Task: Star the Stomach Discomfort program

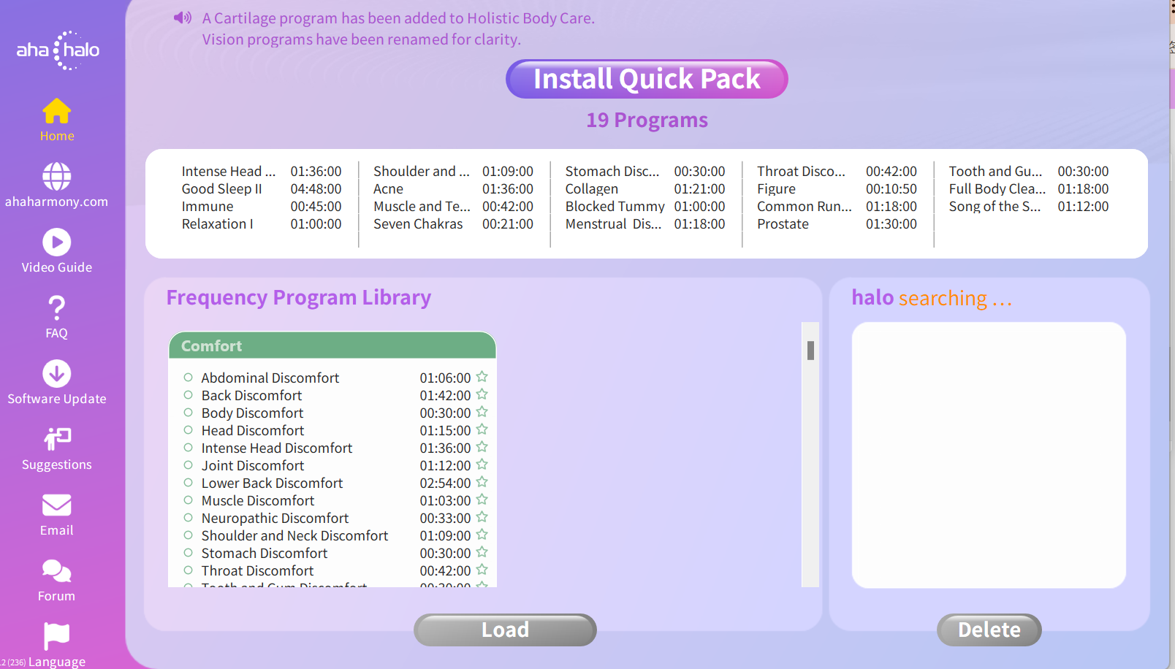Action: point(482,552)
